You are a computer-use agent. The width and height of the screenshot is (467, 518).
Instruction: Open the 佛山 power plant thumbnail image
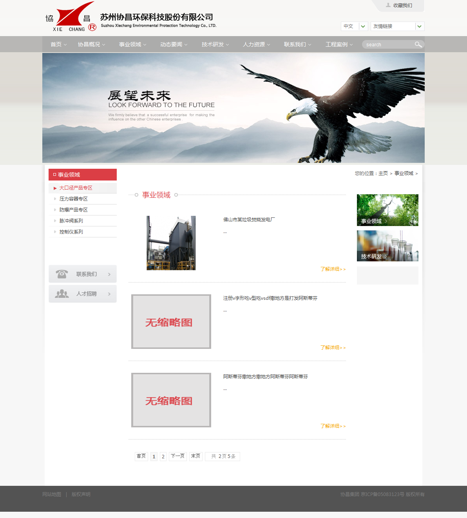click(171, 243)
